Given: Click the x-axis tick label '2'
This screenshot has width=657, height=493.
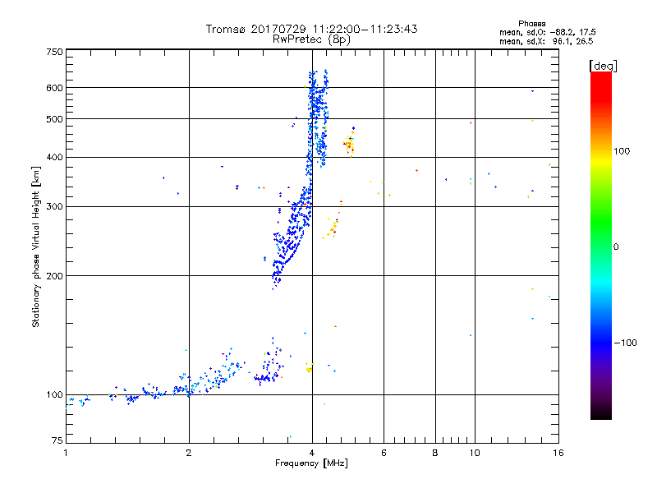Looking at the screenshot, I should 189,453.
